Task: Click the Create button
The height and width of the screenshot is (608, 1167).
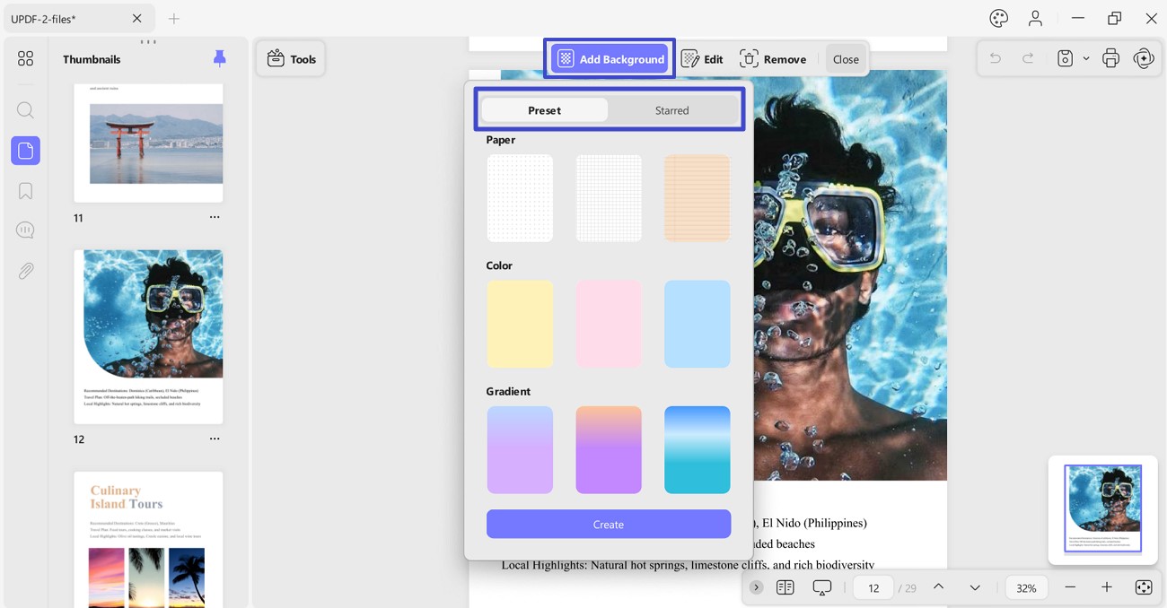Action: click(609, 524)
